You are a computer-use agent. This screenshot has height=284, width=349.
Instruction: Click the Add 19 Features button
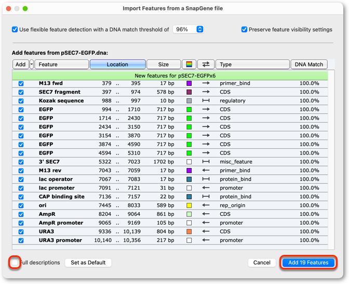pos(308,263)
